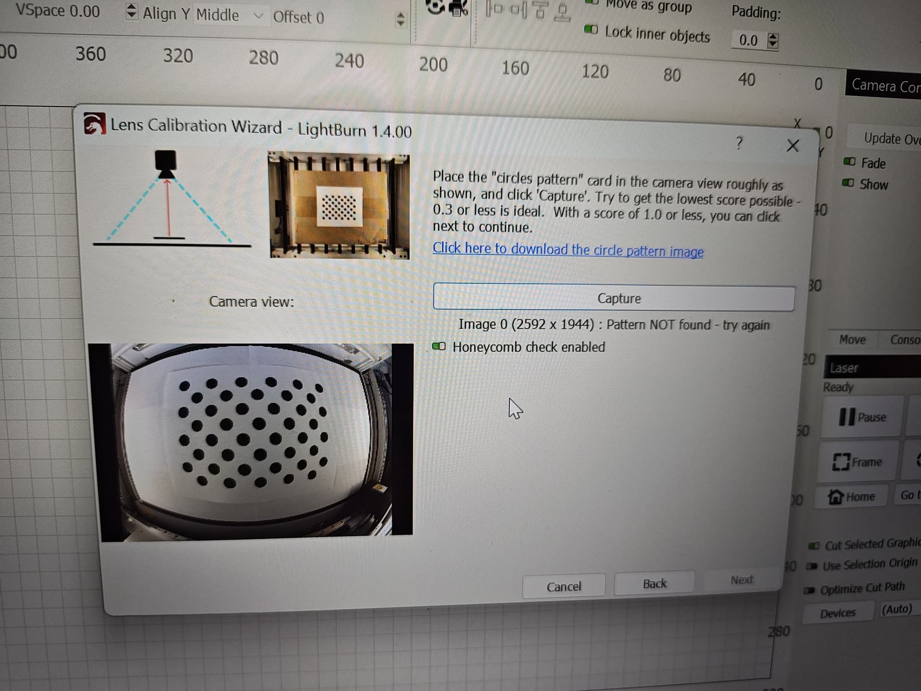Viewport: 921px width, 691px height.
Task: Click the Capture button
Action: (x=614, y=298)
